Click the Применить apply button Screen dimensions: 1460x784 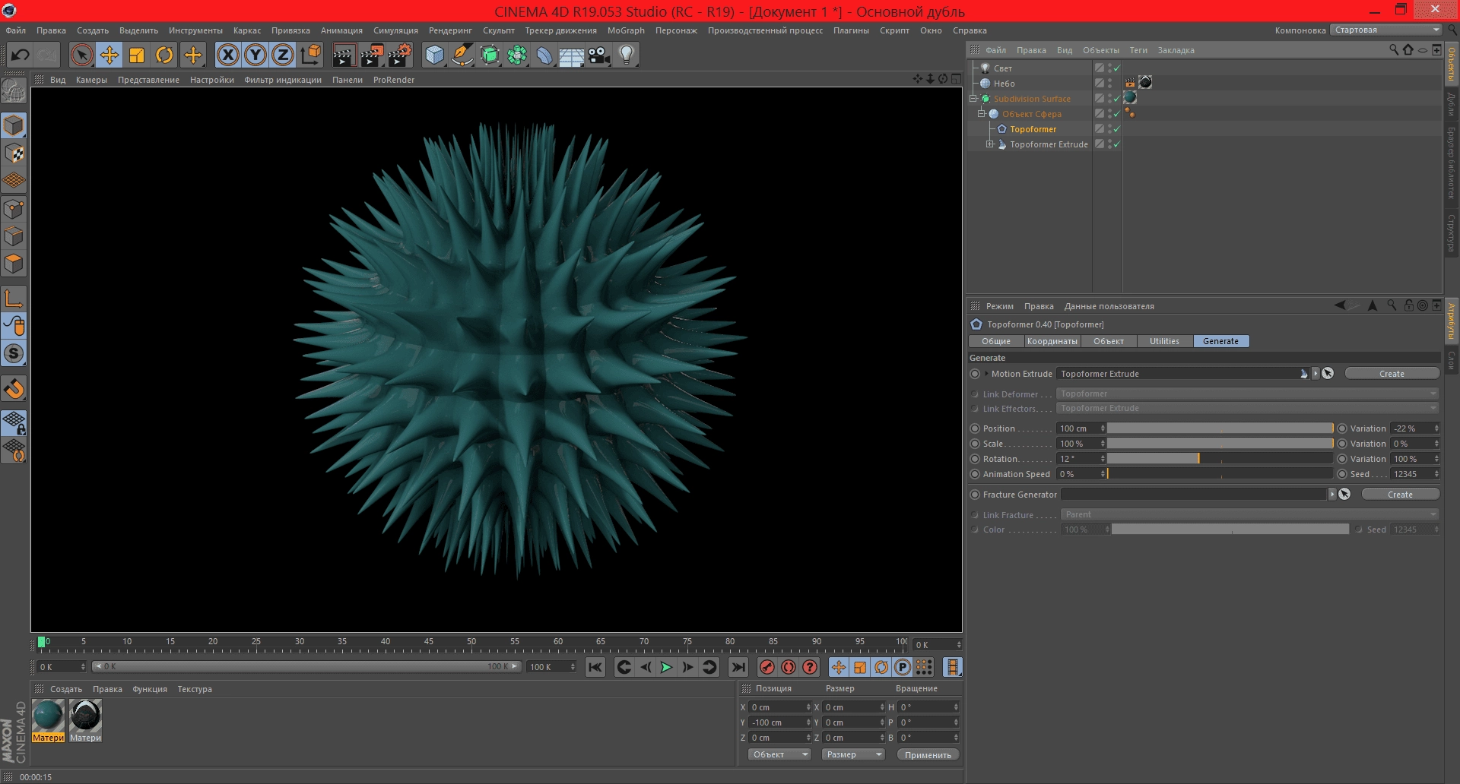[928, 754]
